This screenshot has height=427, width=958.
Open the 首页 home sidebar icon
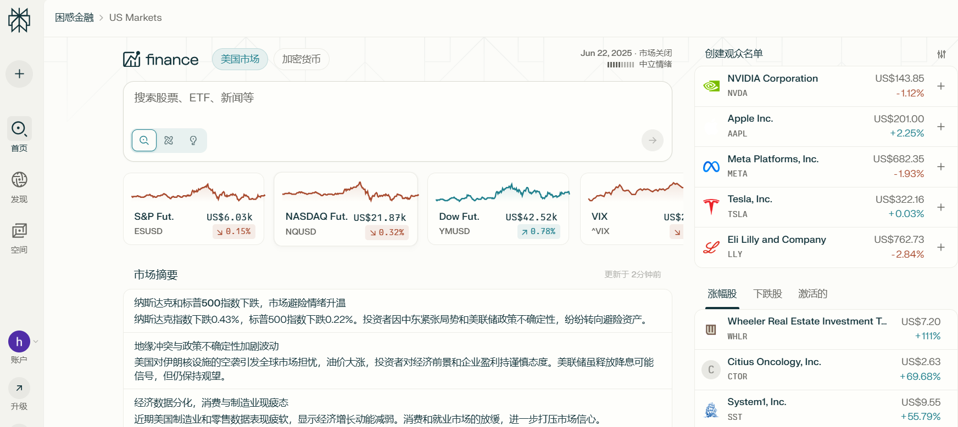19,129
